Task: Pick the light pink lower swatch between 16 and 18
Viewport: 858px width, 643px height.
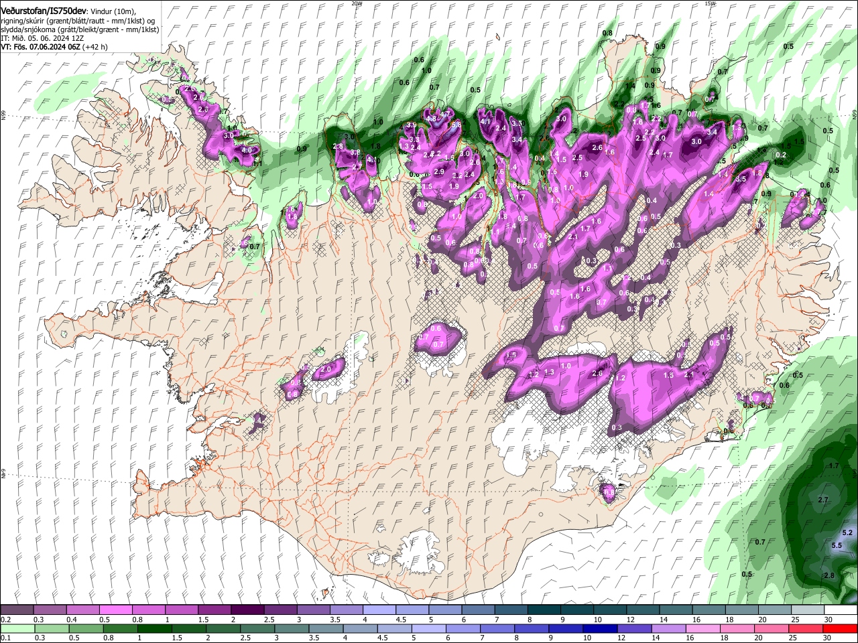Action: [704, 629]
